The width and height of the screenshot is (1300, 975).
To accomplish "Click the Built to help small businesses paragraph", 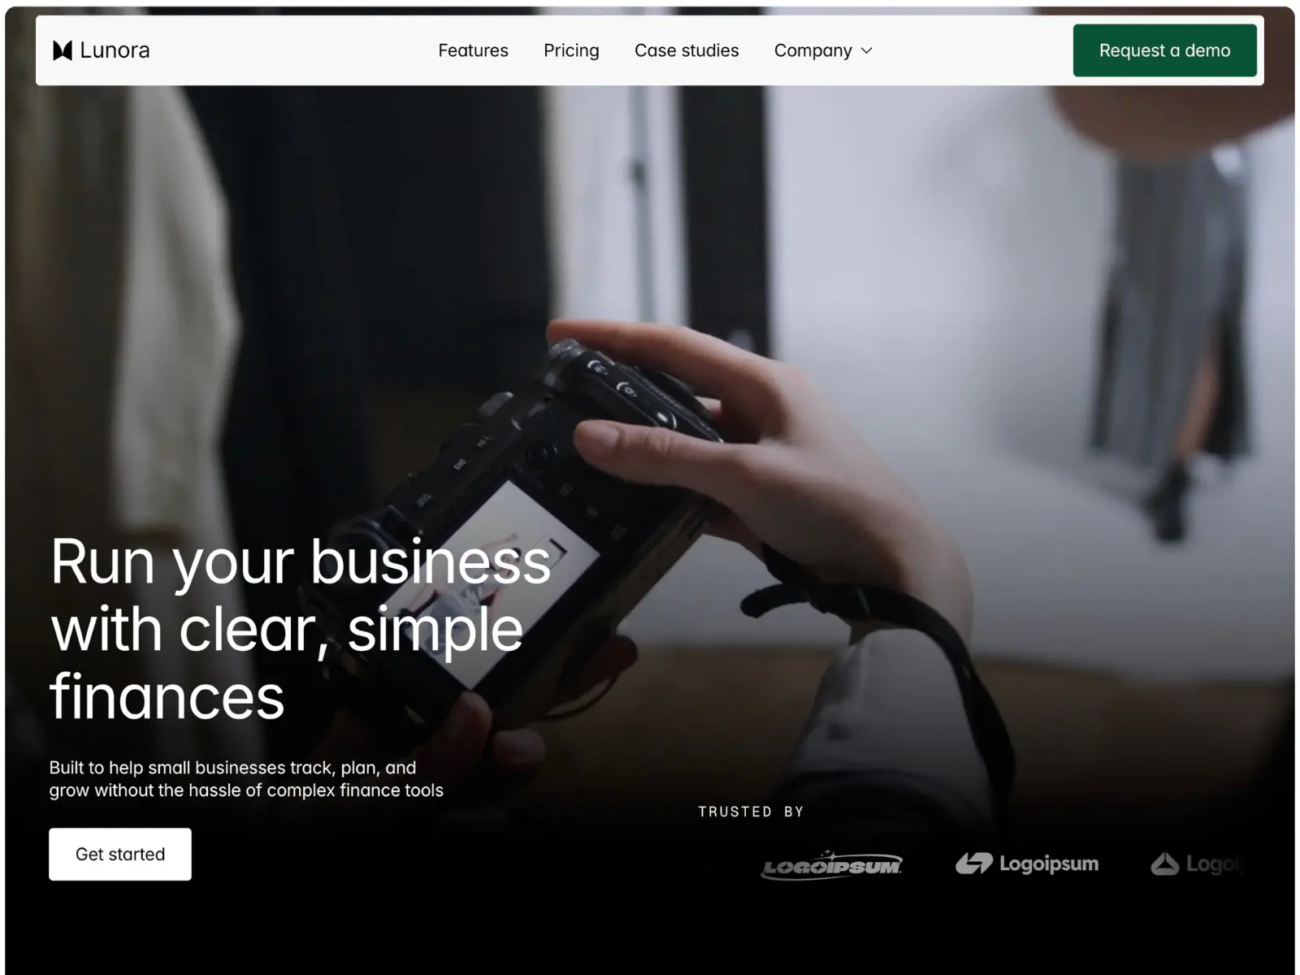I will pos(246,778).
